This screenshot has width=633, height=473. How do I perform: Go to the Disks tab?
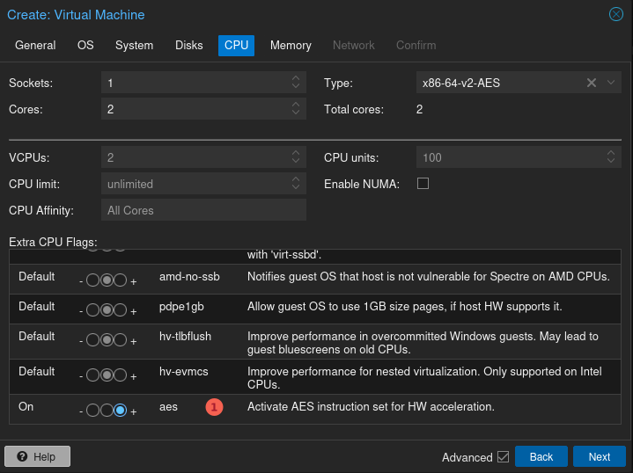coord(188,45)
